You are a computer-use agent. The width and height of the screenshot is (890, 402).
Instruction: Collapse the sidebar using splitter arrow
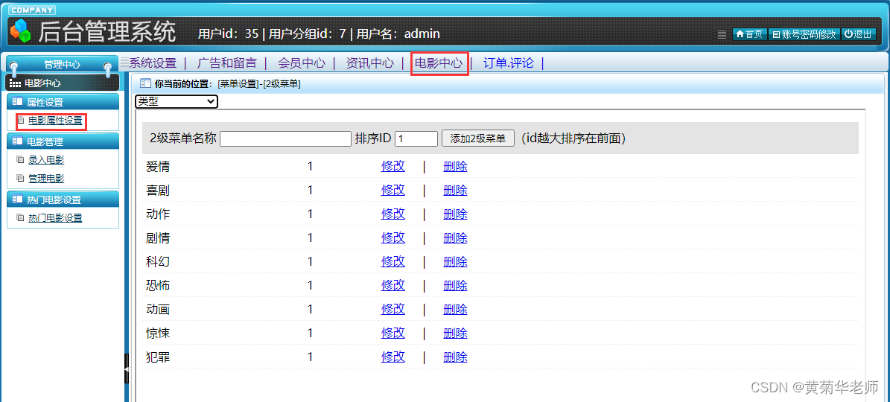pyautogui.click(x=127, y=369)
